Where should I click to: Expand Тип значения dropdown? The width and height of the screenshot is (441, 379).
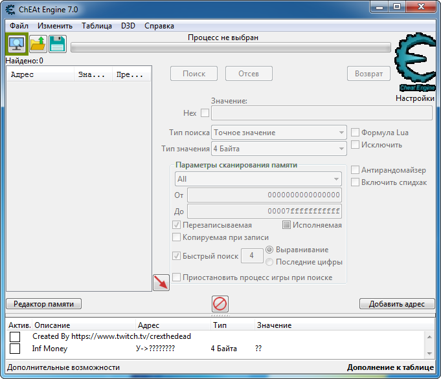[278, 149]
